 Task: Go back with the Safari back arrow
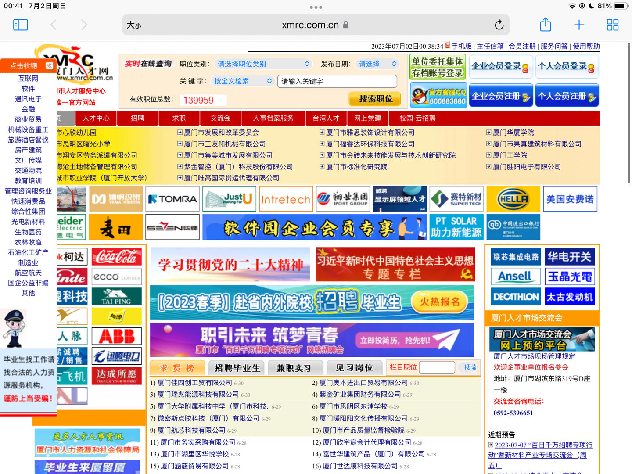coord(54,25)
